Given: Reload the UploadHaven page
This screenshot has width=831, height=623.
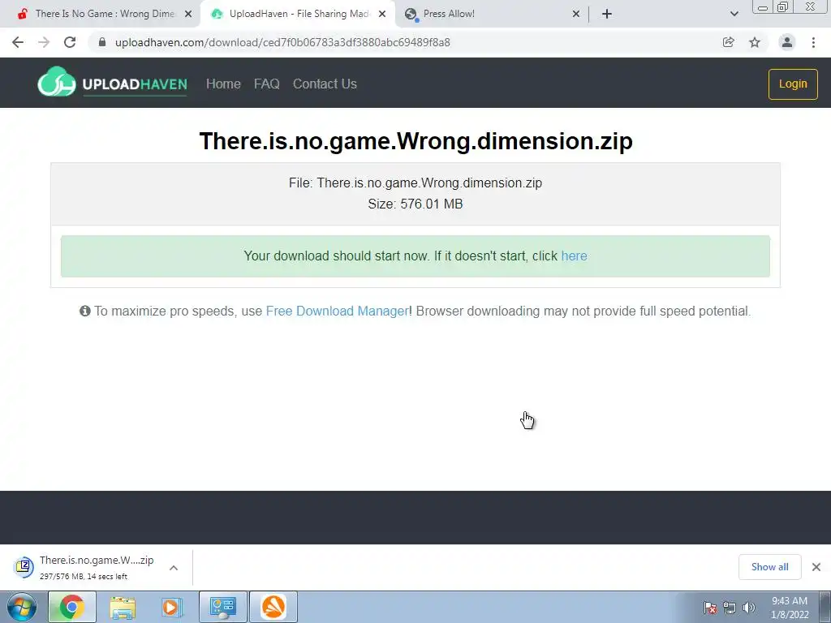Looking at the screenshot, I should [70, 42].
